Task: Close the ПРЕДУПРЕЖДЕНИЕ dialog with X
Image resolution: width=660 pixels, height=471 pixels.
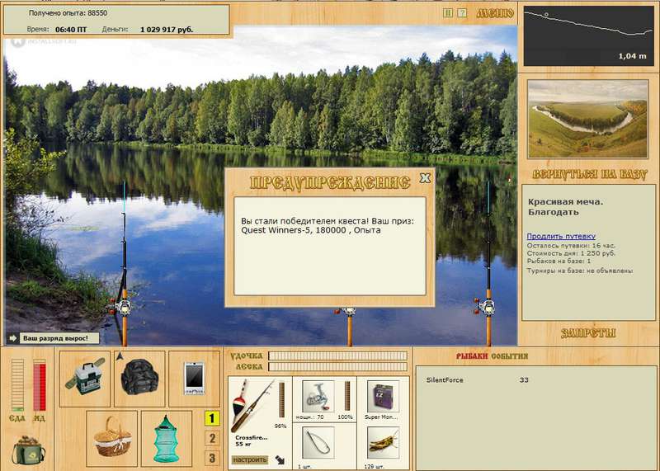Action: (x=425, y=178)
